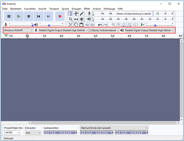Screen dimensions: 184x141
Task: Click the vertical scrollbar down arrow
Action: [x=182, y=119]
